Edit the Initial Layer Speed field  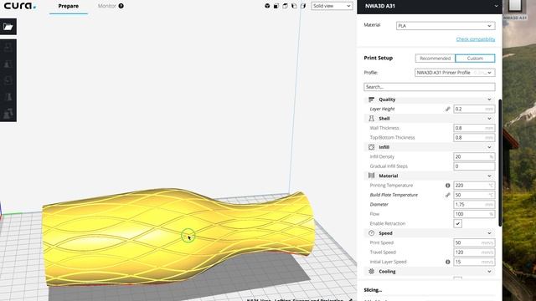[474, 262]
